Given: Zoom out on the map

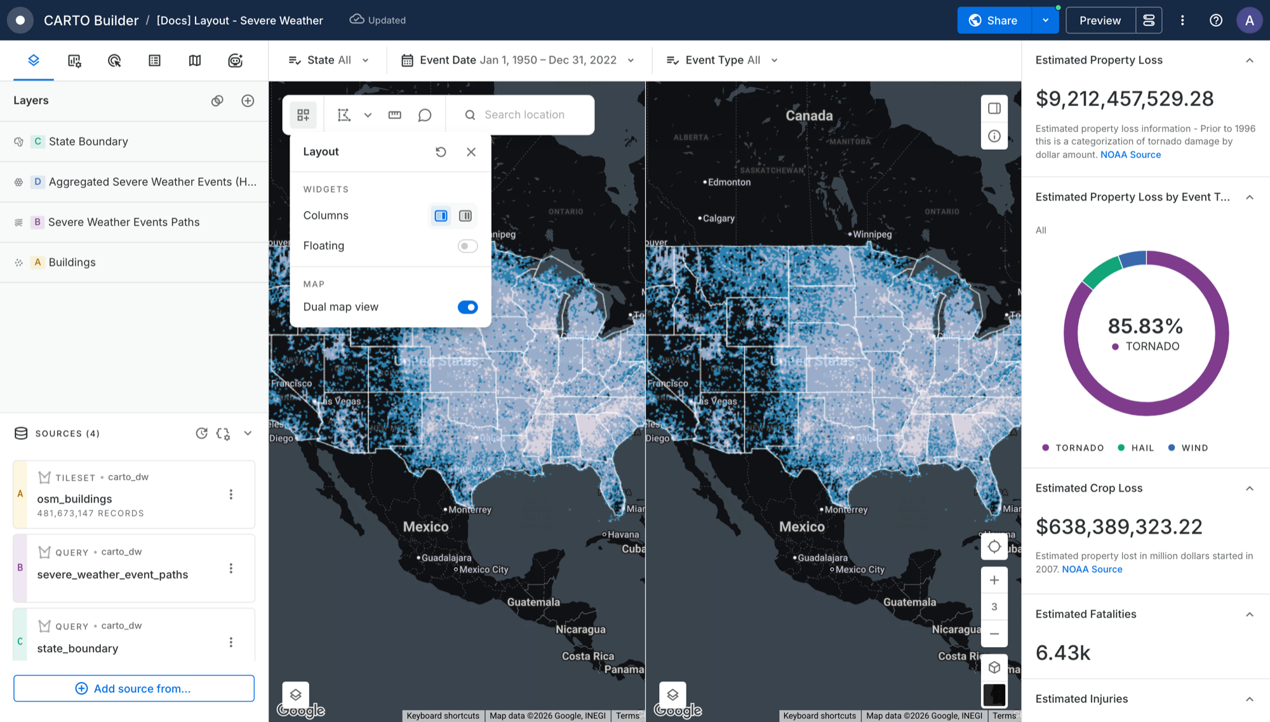Looking at the screenshot, I should point(994,634).
